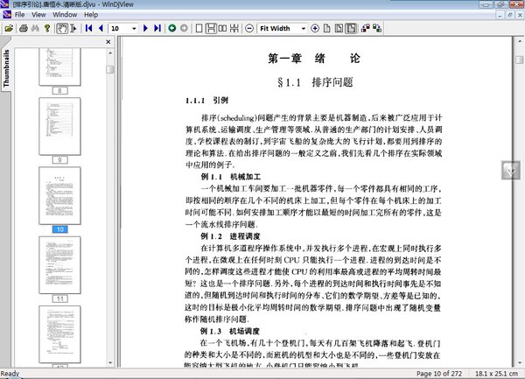525x379 pixels.
Task: Click the floating panel at right edge
Action: coord(511,171)
